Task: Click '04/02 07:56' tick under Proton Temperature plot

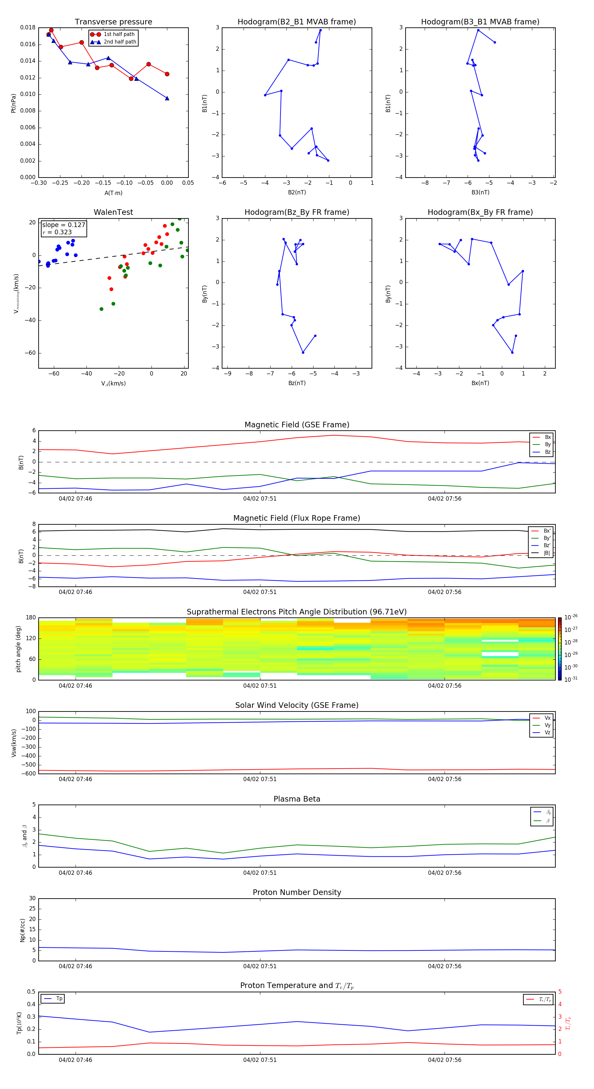Action: pos(444,1060)
